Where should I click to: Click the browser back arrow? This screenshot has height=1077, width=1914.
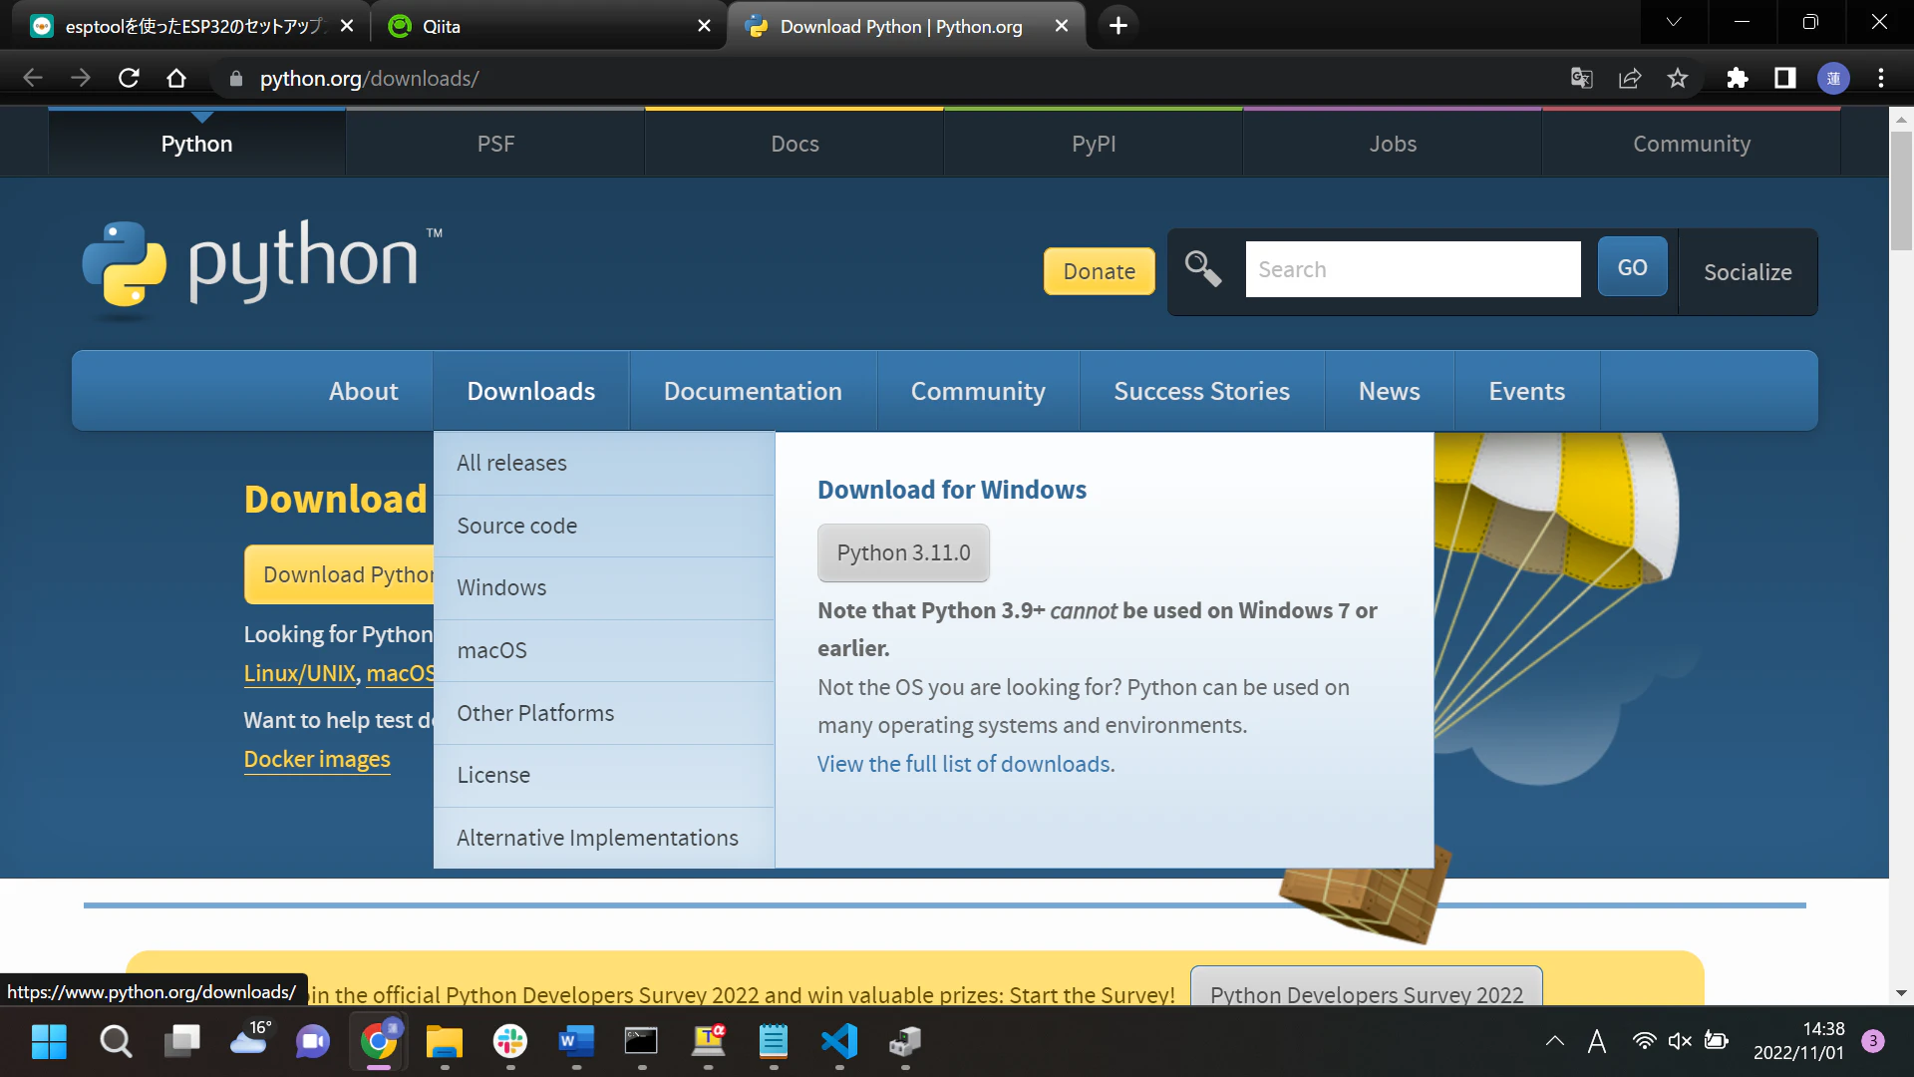[32, 78]
